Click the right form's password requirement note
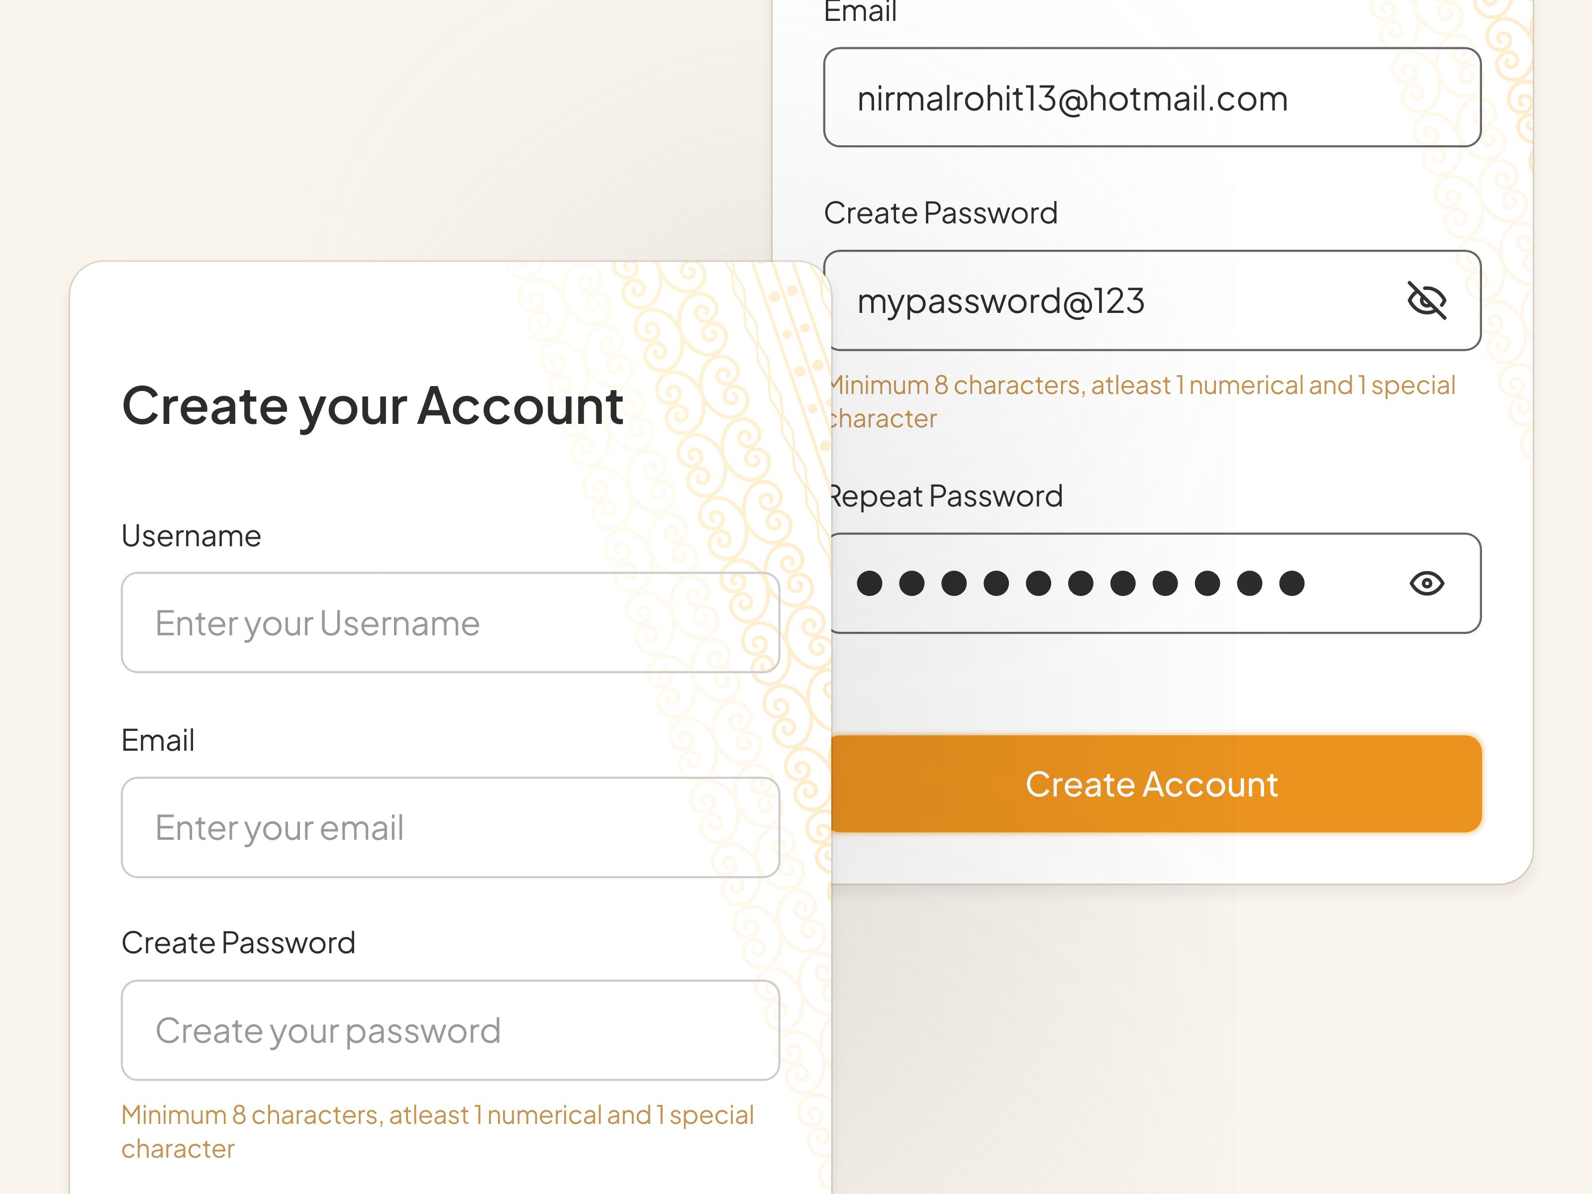The image size is (1592, 1194). click(1141, 401)
